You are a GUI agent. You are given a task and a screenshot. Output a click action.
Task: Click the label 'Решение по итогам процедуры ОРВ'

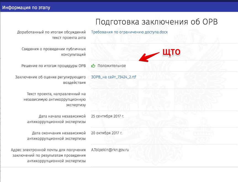click(x=54, y=66)
